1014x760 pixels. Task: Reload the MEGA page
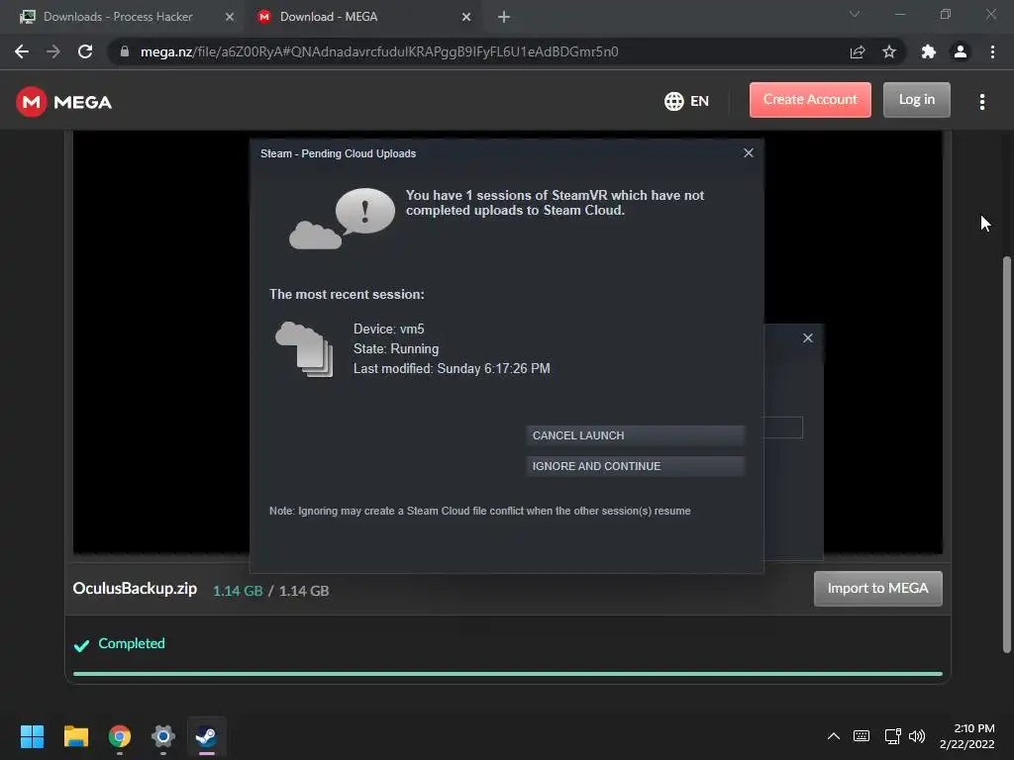(85, 51)
